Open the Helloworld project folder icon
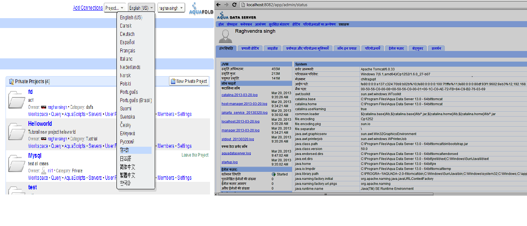The image size is (527, 226). coord(17,131)
